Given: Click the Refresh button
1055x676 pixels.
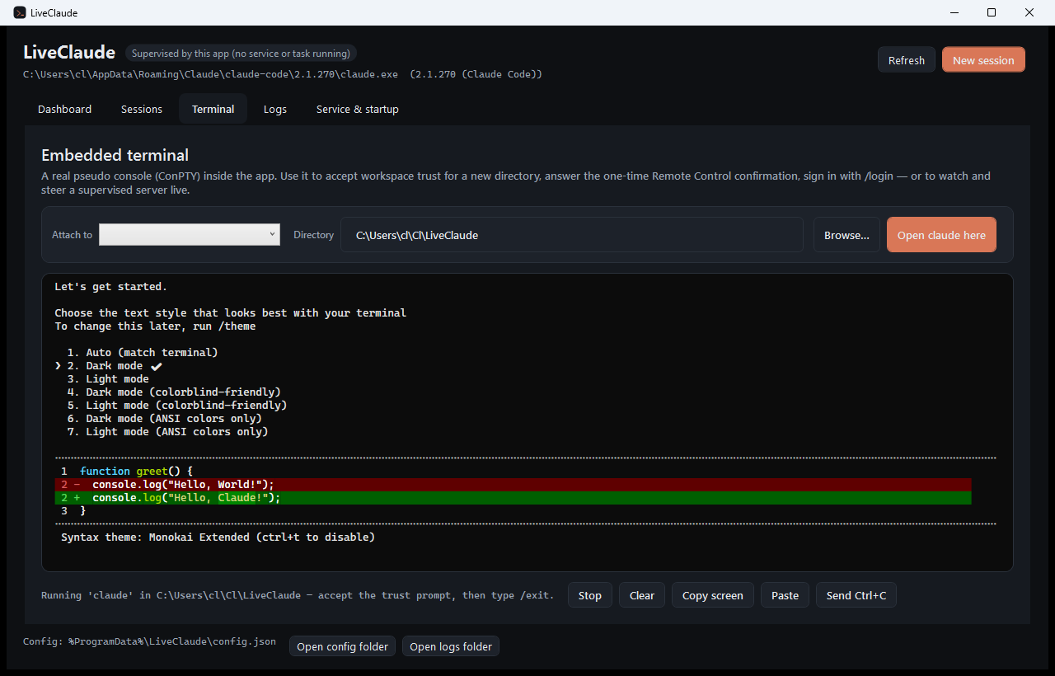Looking at the screenshot, I should [907, 60].
